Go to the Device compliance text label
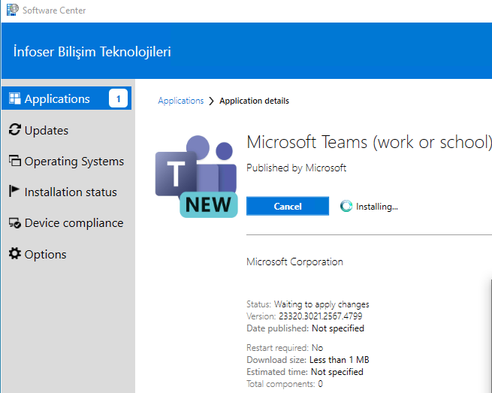Screen dimensions: 492x393 click(x=74, y=223)
